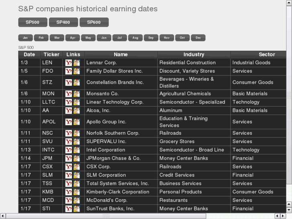
Task: Select the Restaurants industry cell
Action: (194, 200)
